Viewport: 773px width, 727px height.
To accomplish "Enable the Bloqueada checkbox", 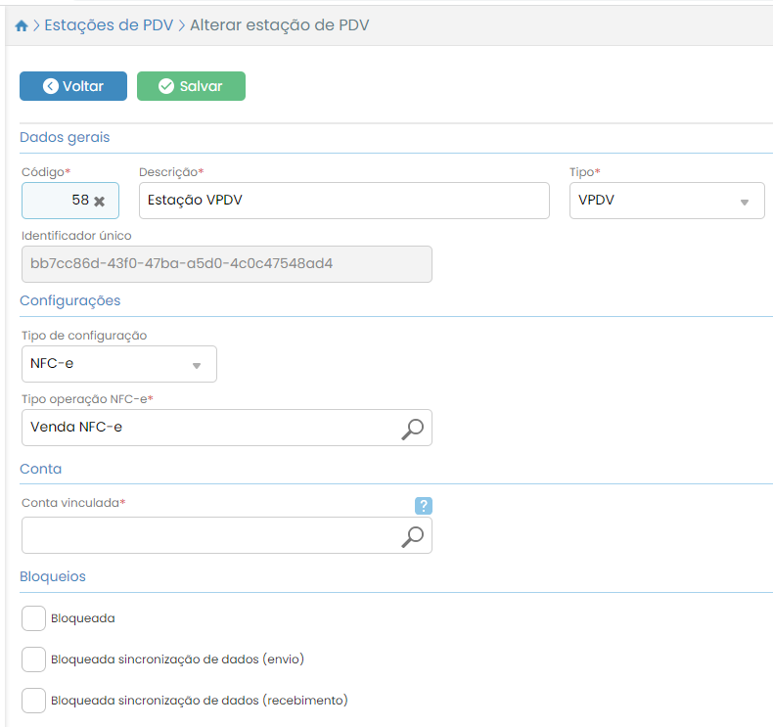I will click(x=33, y=618).
